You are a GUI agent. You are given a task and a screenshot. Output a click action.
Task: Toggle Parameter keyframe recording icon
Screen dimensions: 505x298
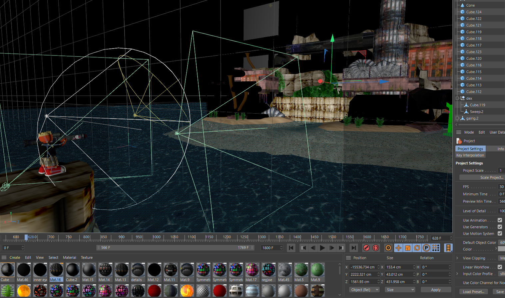[426, 248]
